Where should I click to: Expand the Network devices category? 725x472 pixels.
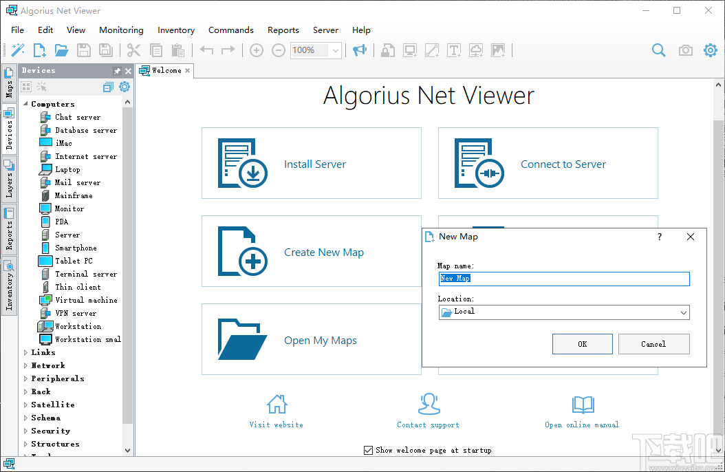26,365
